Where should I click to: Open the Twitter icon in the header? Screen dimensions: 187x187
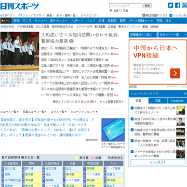[x=170, y=5]
